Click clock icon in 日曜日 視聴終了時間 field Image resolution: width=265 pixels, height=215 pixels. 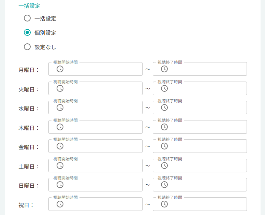pos(164,185)
